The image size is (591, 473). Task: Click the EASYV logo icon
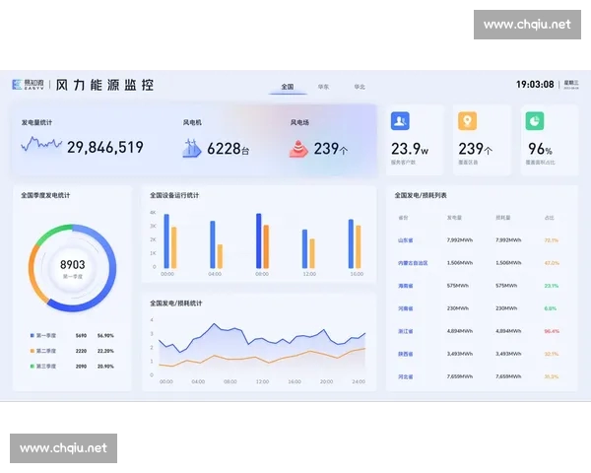point(17,85)
